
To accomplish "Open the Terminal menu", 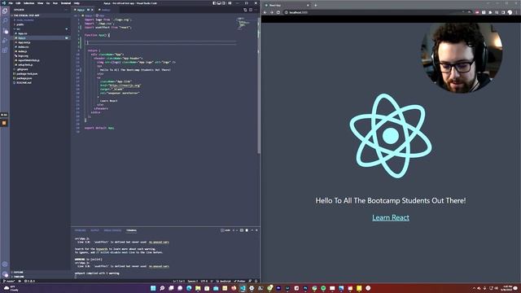I will pyautogui.click(x=66, y=3).
